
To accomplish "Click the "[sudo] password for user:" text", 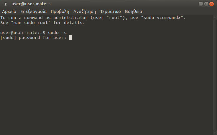I will point(33,38).
